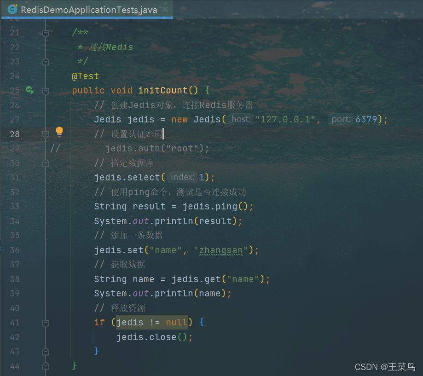Viewport: 423px width, 376px height.
Task: Click line number 28 in the gutter
Action: pos(15,134)
